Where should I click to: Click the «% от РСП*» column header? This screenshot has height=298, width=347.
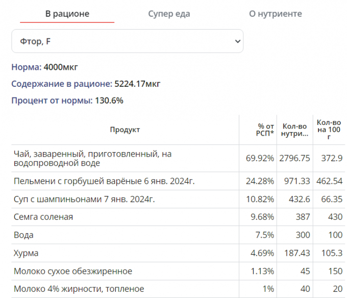pyautogui.click(x=265, y=130)
